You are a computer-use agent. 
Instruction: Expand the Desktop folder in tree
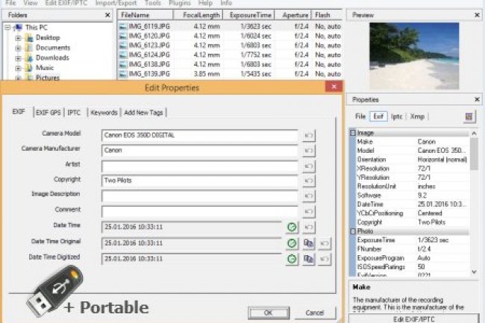pos(19,37)
